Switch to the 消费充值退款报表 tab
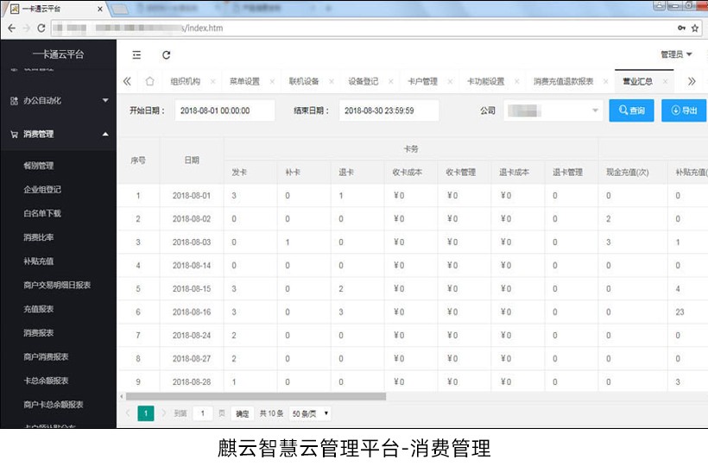 coord(563,82)
